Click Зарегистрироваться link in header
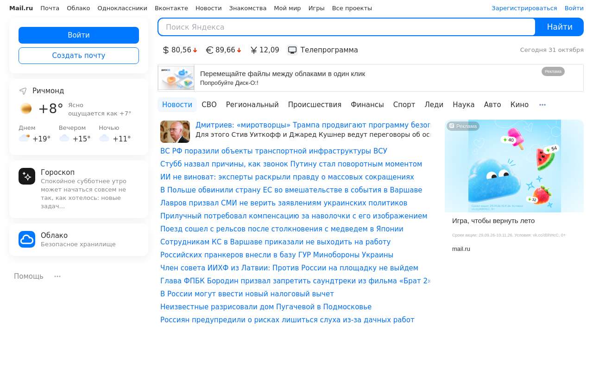The height and width of the screenshot is (371, 593). [x=524, y=8]
